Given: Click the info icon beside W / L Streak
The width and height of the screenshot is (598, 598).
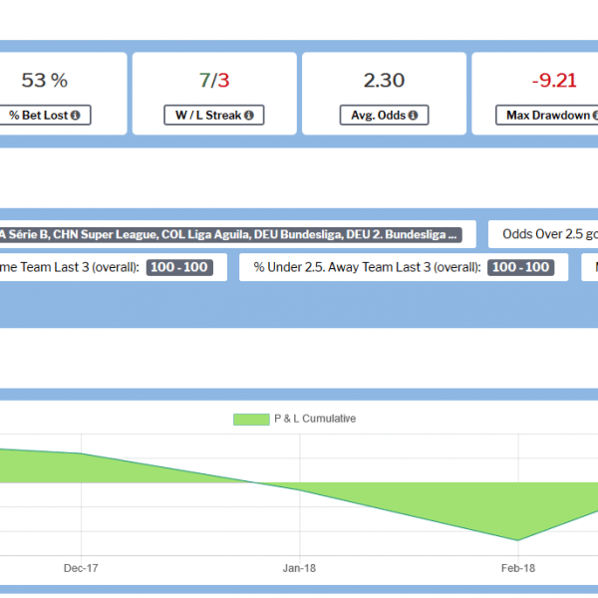Looking at the screenshot, I should tap(249, 116).
